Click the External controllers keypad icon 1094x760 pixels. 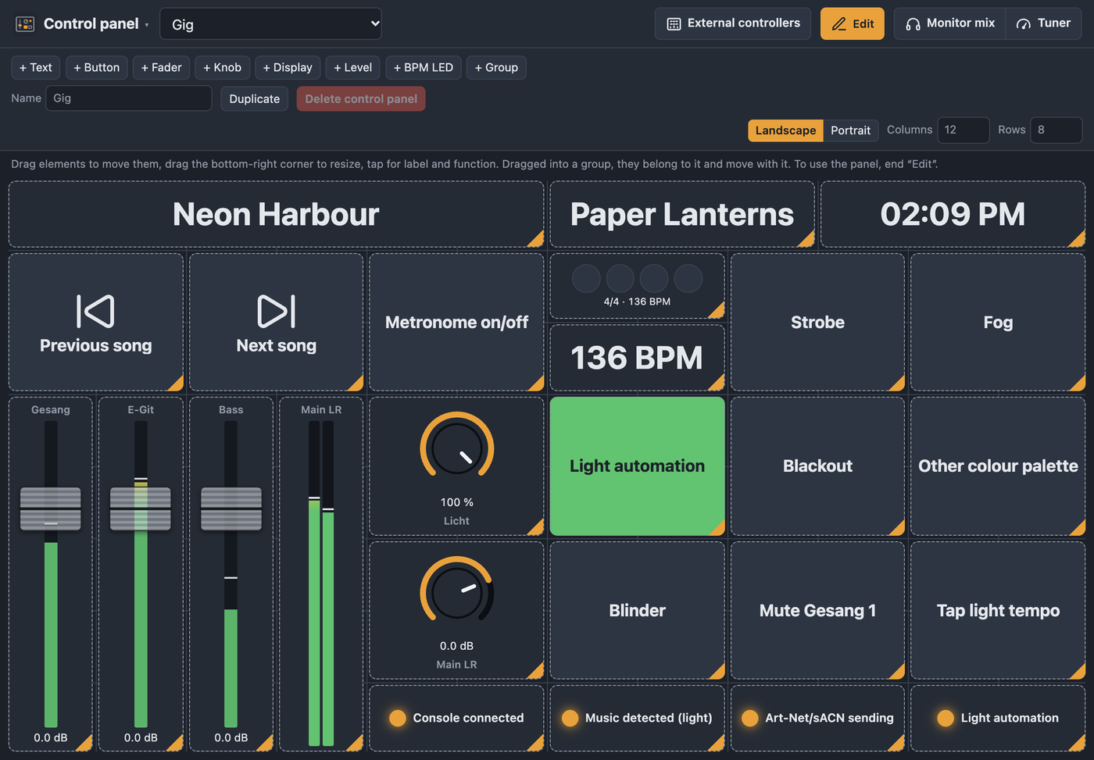pyautogui.click(x=674, y=23)
